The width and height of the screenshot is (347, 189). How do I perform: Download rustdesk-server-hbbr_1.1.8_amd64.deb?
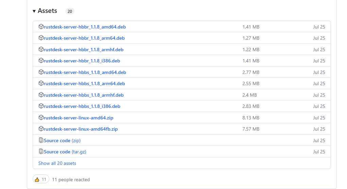pos(85,27)
